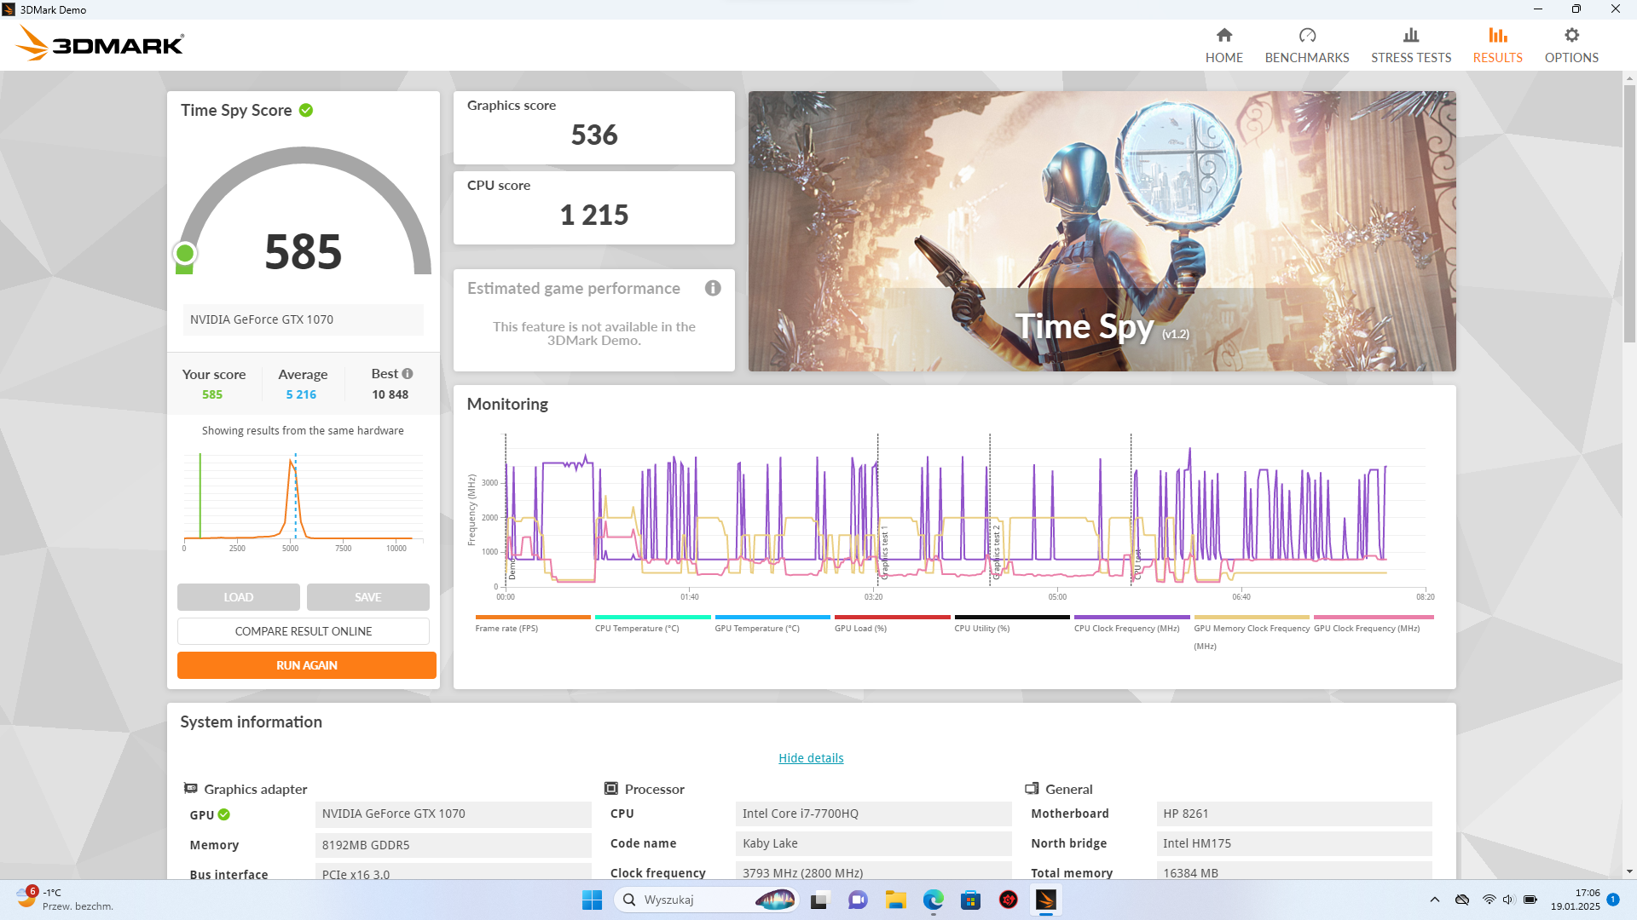Screen dimensions: 1637x920
Task: Click the CPU test marker on graph
Action: [x=1137, y=565]
